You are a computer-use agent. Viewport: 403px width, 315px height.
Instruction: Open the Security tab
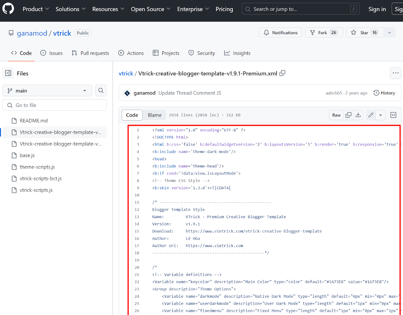pyautogui.click(x=202, y=53)
